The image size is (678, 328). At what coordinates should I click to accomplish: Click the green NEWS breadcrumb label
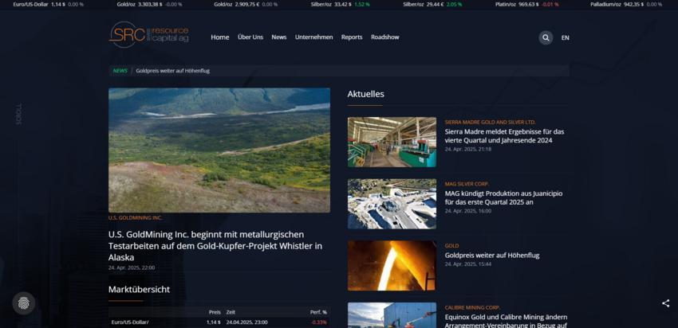120,71
